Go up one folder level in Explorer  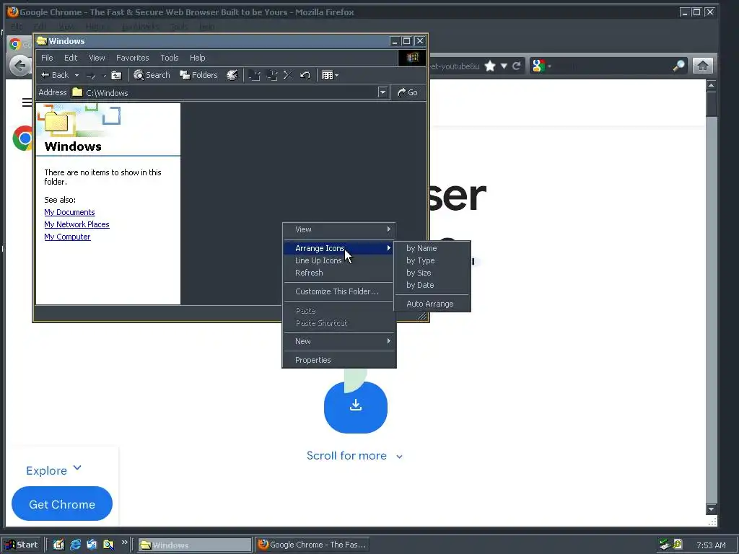coord(116,75)
